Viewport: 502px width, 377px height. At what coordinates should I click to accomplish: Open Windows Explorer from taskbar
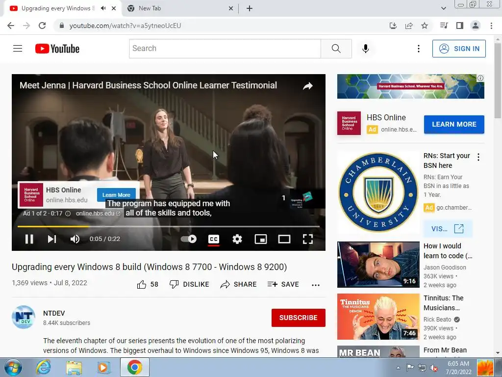click(74, 367)
